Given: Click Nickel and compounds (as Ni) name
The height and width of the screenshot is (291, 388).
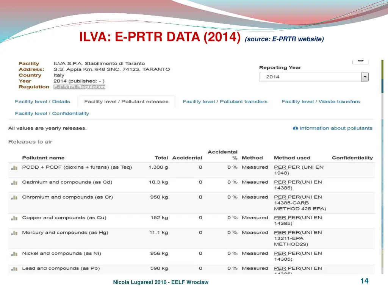Looking at the screenshot, I should pyautogui.click(x=62, y=253).
